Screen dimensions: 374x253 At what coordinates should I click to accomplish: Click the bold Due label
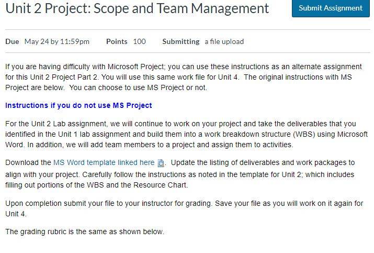click(x=12, y=41)
